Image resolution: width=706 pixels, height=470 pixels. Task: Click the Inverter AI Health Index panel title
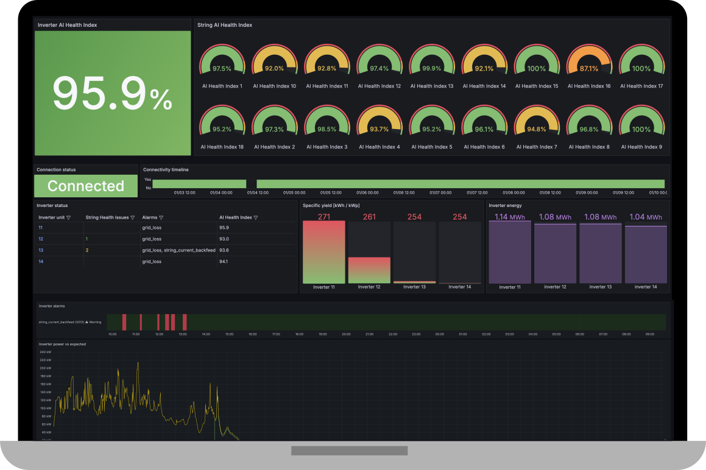[x=67, y=25]
